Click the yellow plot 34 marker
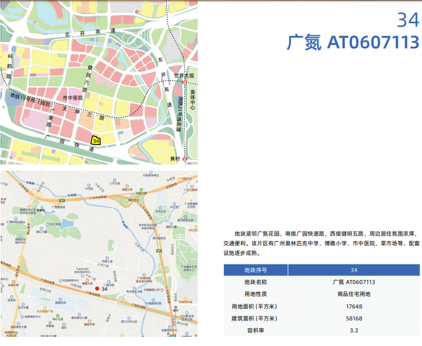Viewport: 422px width, 346px height. (96, 140)
